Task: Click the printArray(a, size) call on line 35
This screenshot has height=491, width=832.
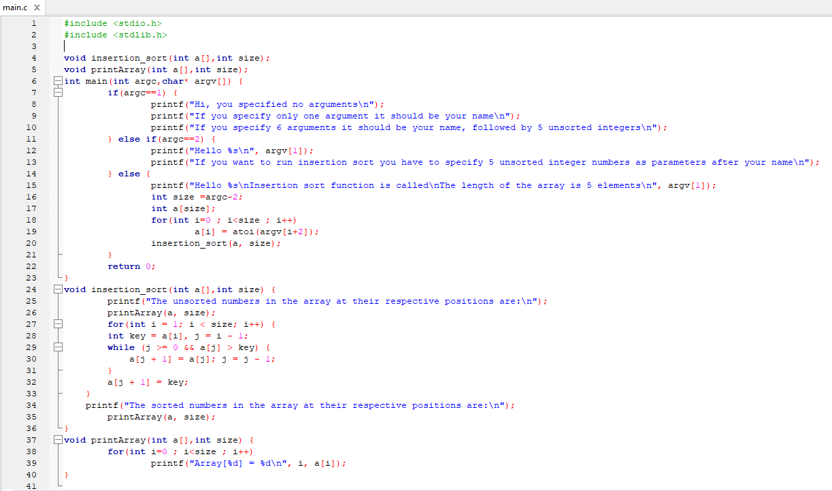Action: point(162,417)
